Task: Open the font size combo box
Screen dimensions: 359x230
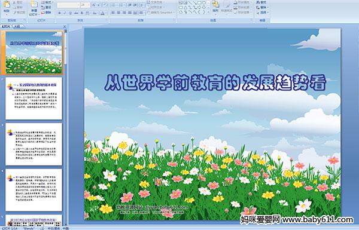Action: tap(85, 5)
